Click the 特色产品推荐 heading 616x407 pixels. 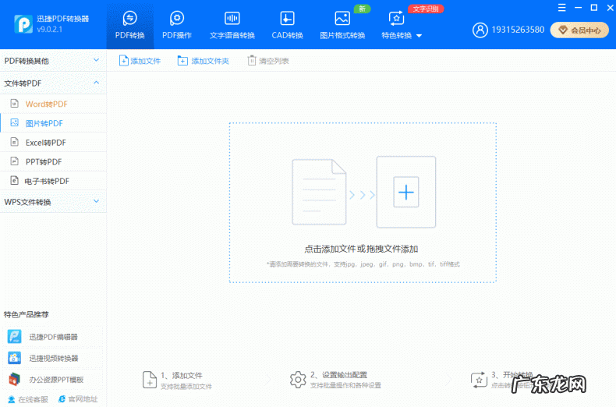click(27, 315)
